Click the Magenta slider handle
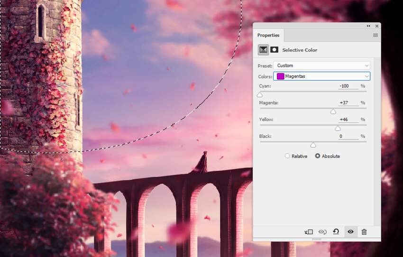Viewport: 403px width, 257px height. point(333,111)
